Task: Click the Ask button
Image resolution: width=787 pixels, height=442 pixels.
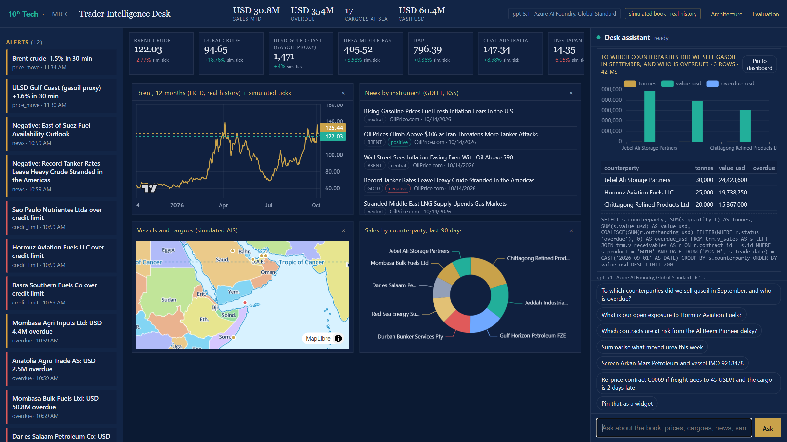Action: (768, 428)
